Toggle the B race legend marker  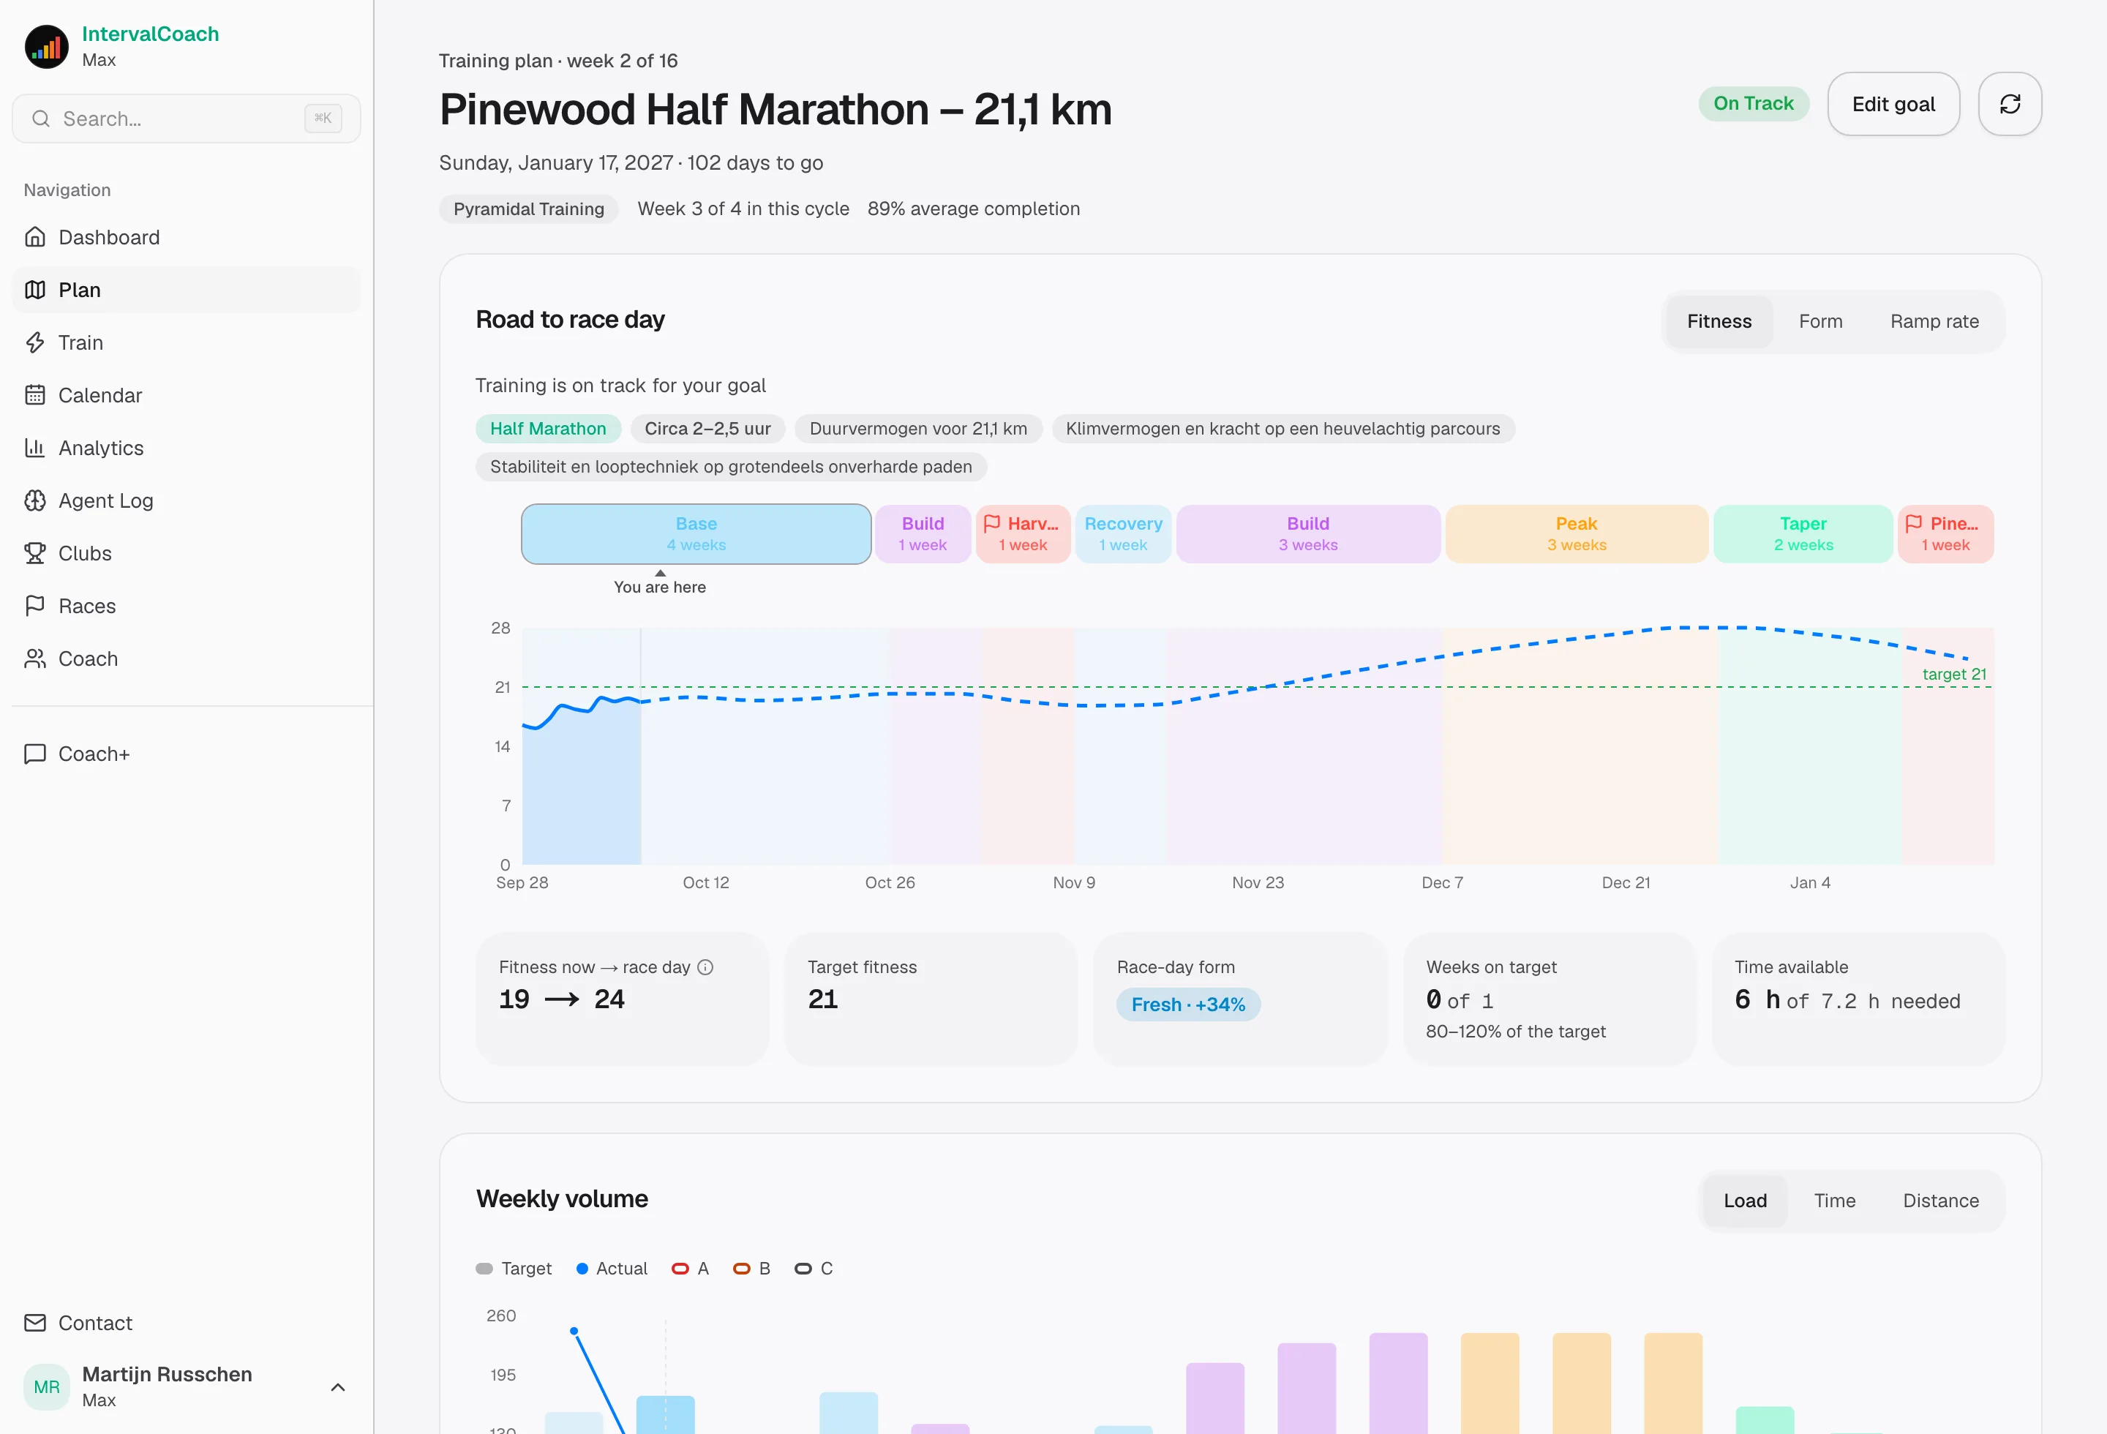tap(742, 1269)
